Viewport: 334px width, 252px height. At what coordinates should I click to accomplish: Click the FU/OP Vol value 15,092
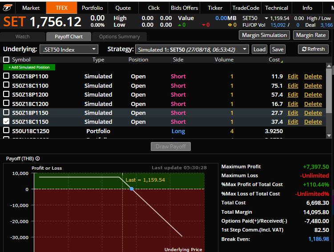tap(278, 25)
